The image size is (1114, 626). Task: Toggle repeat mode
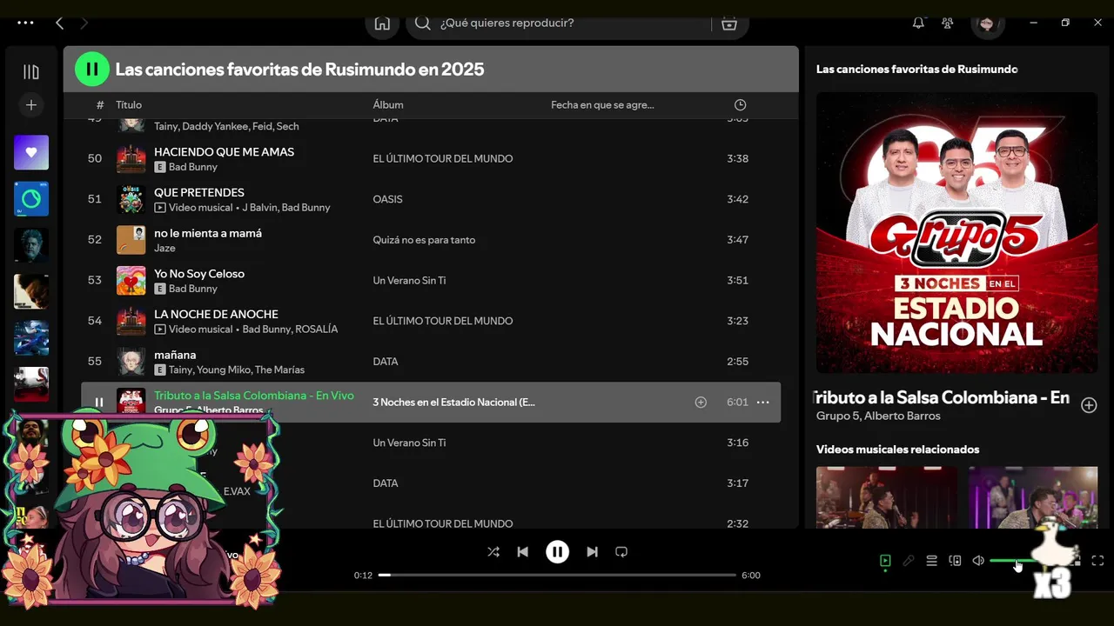pos(621,551)
